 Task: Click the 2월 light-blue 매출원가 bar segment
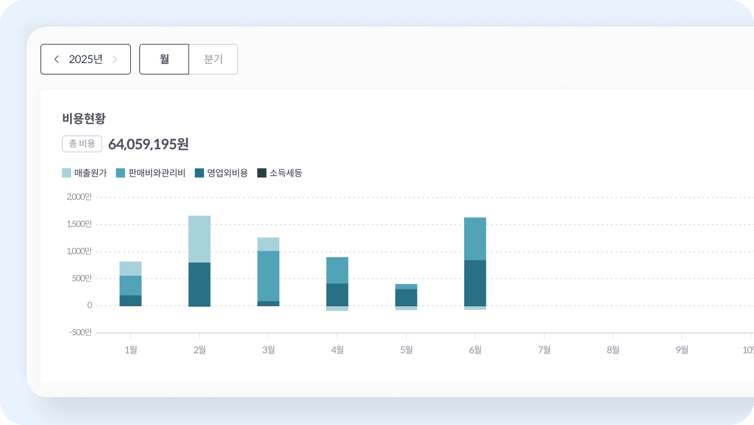coord(199,239)
